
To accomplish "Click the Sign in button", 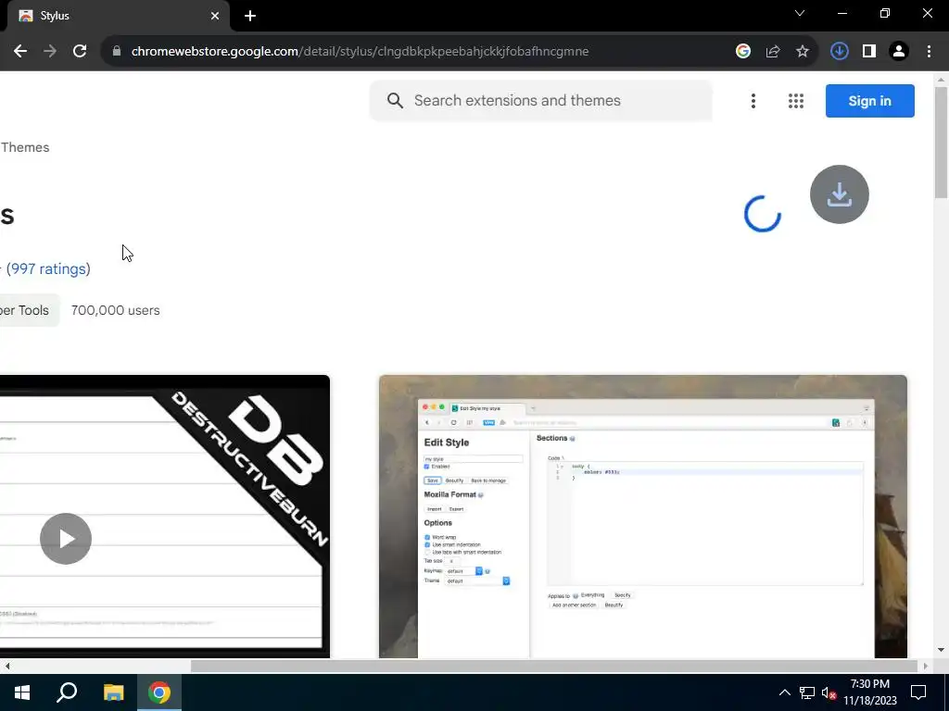I will click(x=869, y=101).
